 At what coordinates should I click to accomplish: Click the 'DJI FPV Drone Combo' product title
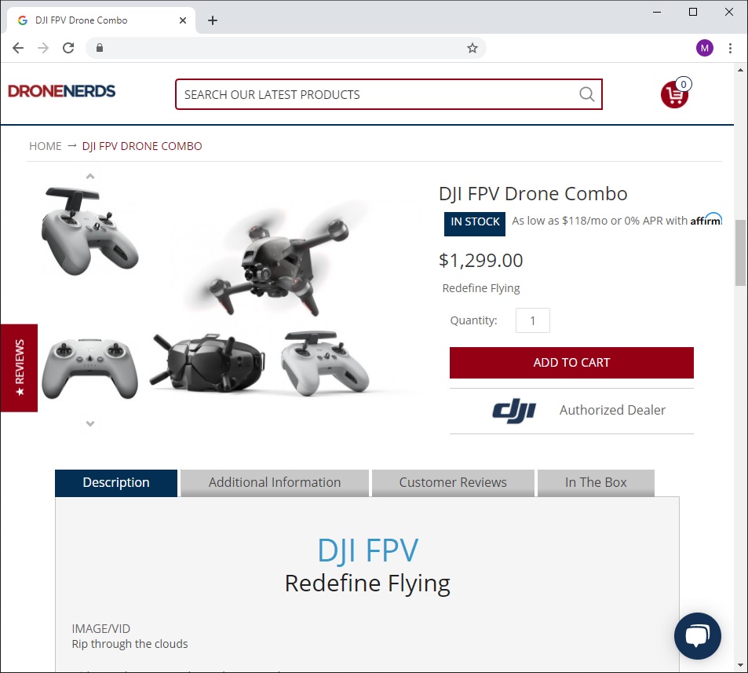(533, 194)
